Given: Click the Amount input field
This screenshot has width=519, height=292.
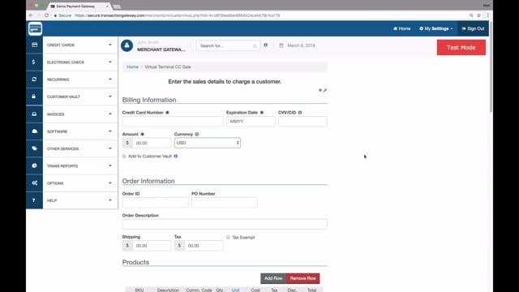Looking at the screenshot, I should tap(152, 143).
